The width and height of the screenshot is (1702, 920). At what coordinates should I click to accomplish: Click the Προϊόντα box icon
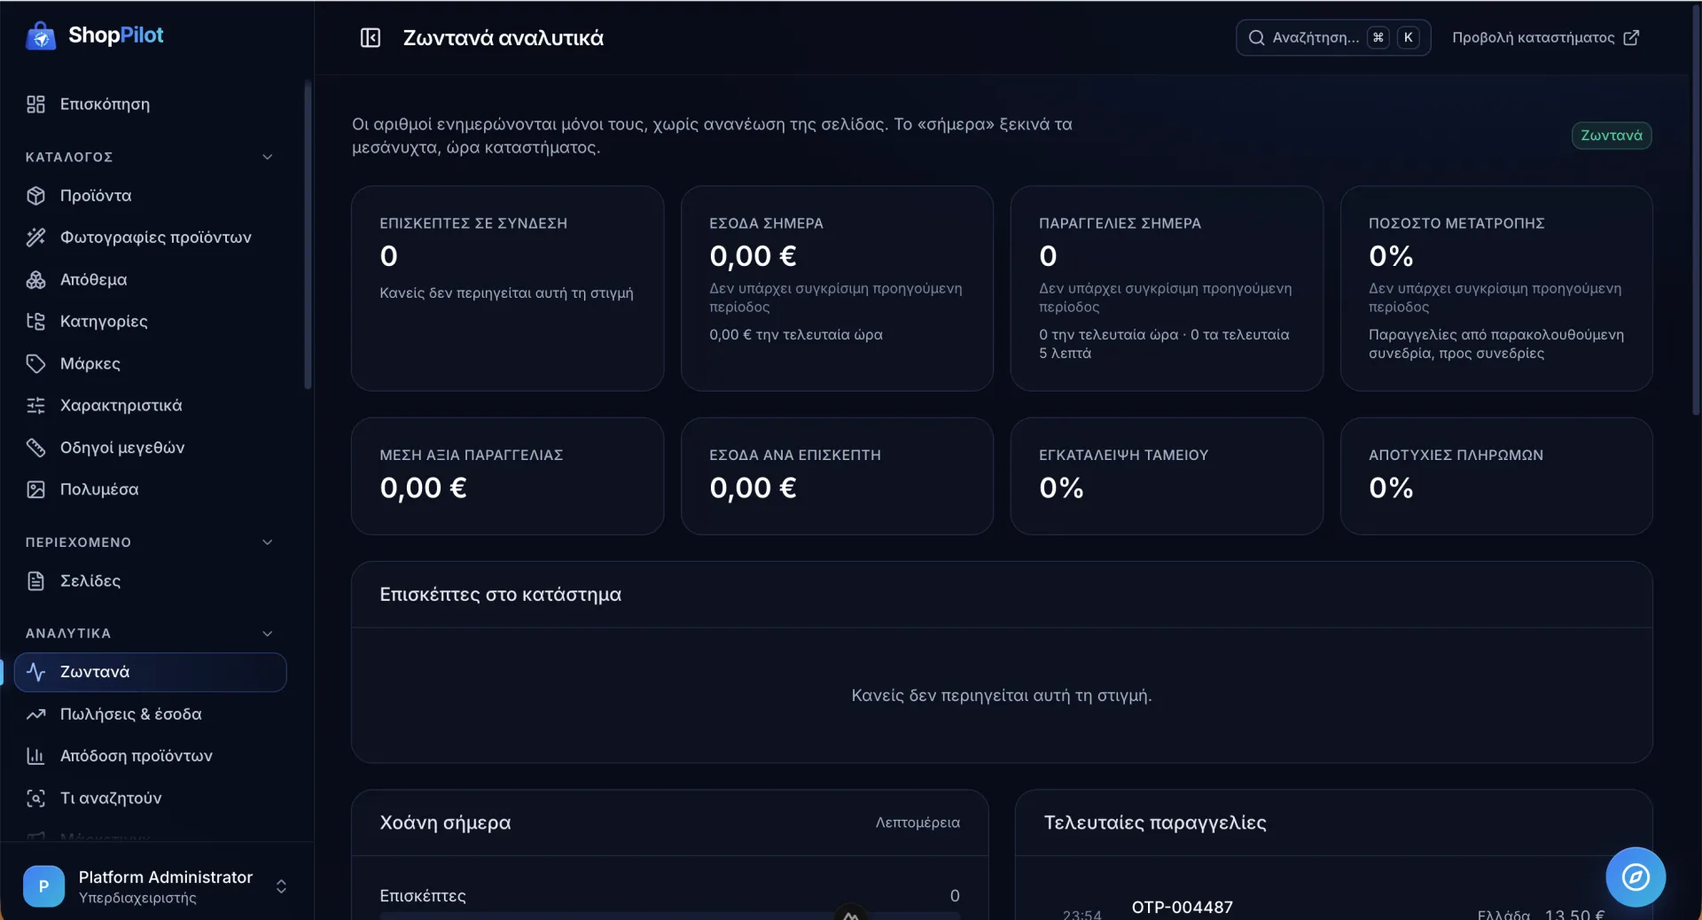[x=35, y=195]
